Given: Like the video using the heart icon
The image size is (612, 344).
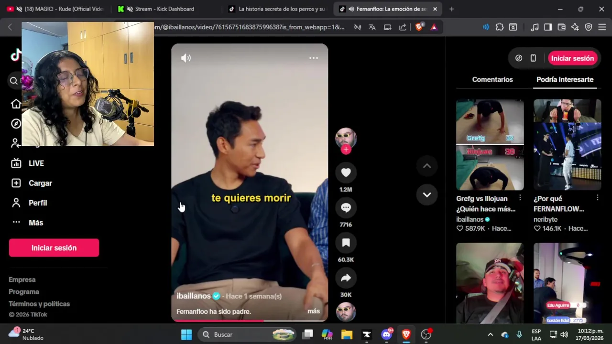Looking at the screenshot, I should 346,172.
